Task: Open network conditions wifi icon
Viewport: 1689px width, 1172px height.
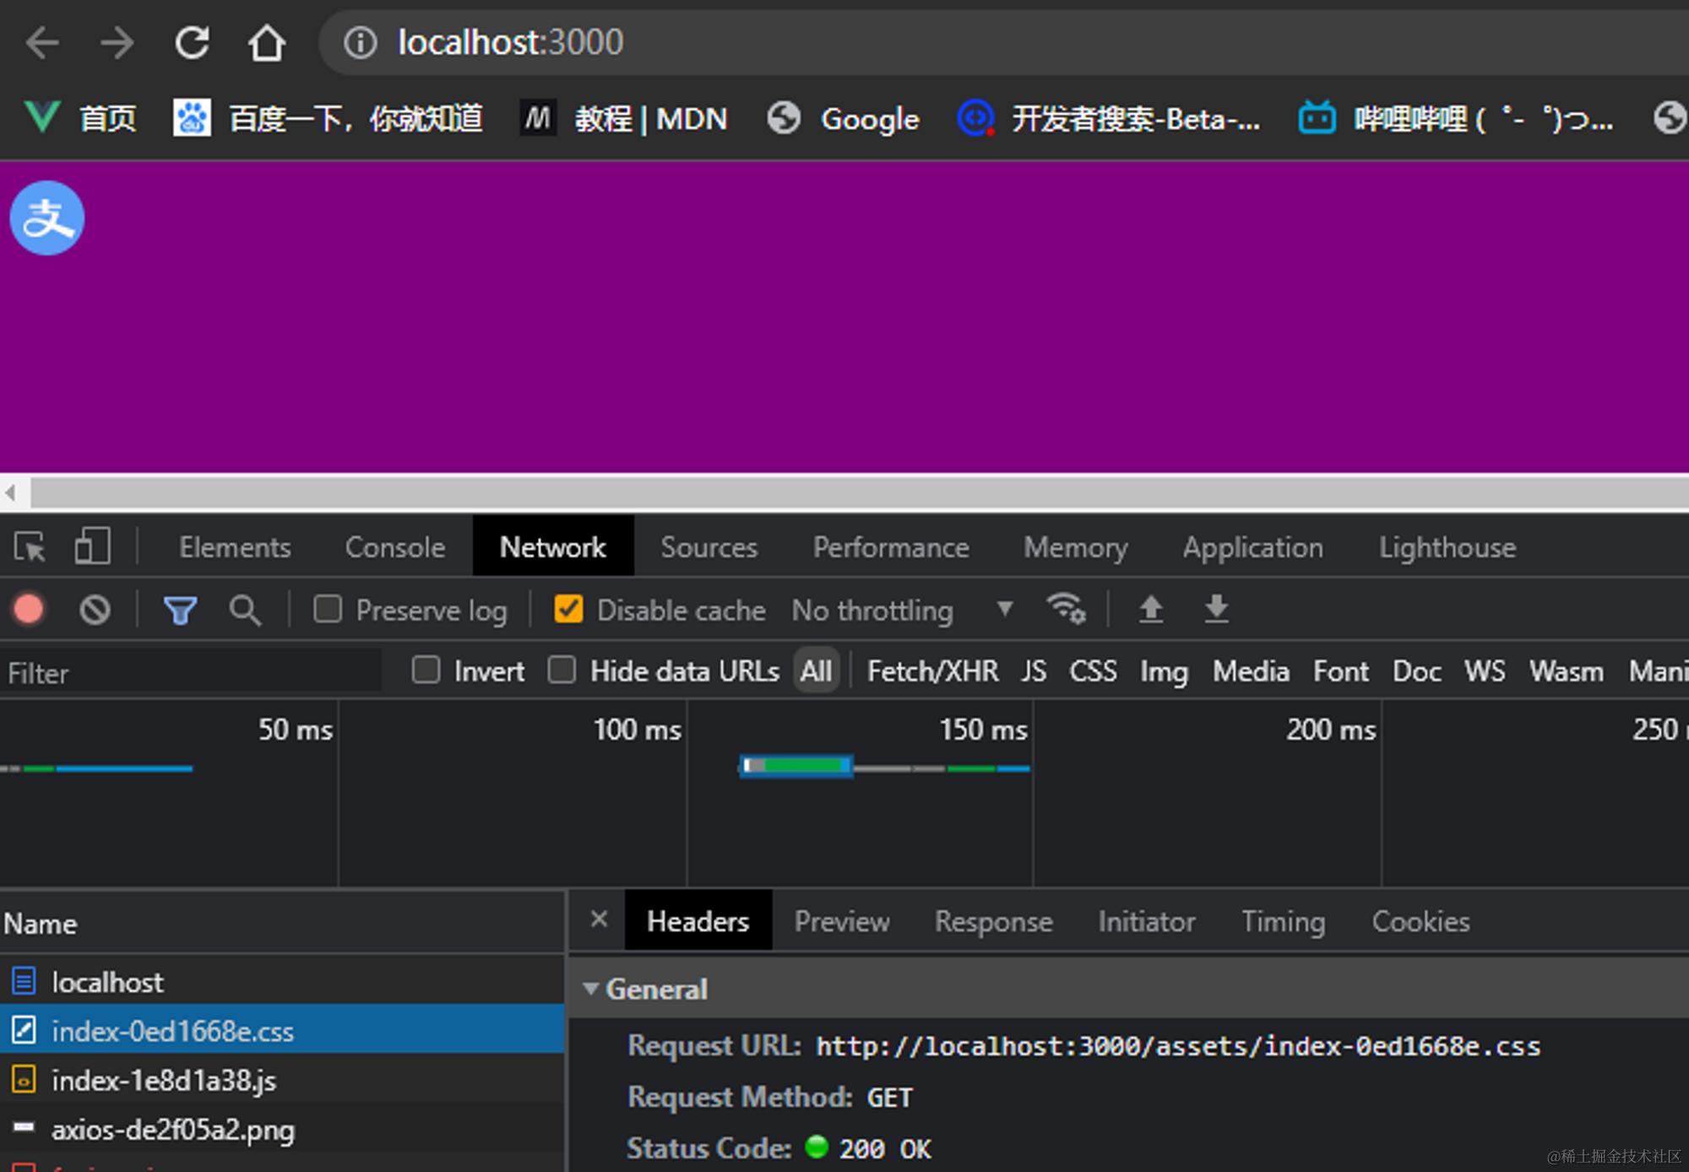Action: 1066,608
